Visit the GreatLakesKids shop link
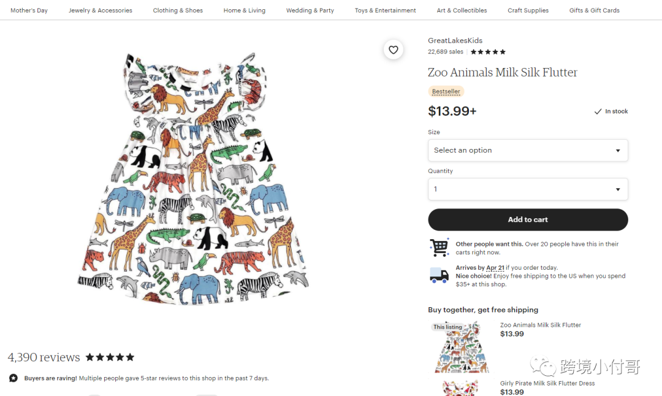662x396 pixels. 455,40
